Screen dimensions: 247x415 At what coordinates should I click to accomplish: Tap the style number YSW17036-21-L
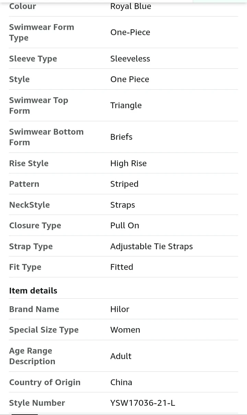143,403
